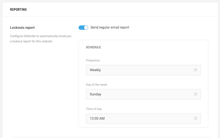The width and height of the screenshot is (220, 138).
Task: Click the list icon in Sunday field
Action: pos(195,94)
